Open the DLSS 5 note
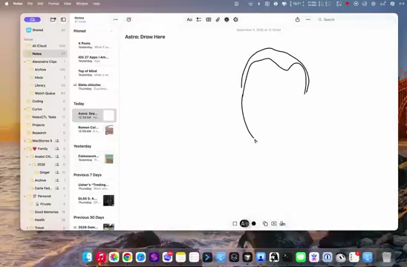 94,200
